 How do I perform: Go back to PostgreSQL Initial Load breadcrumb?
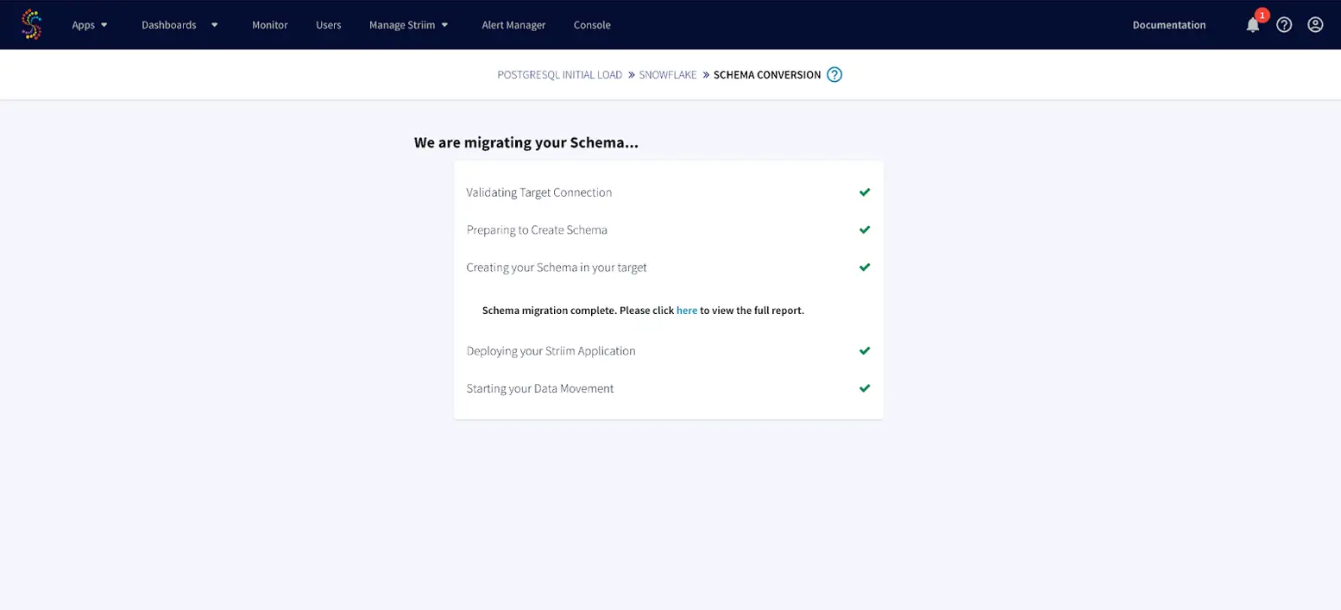559,75
